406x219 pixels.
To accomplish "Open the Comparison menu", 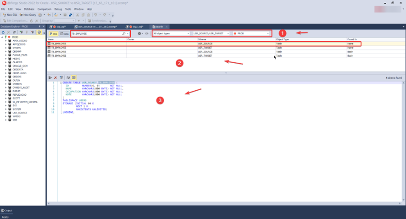I will tap(44, 9).
